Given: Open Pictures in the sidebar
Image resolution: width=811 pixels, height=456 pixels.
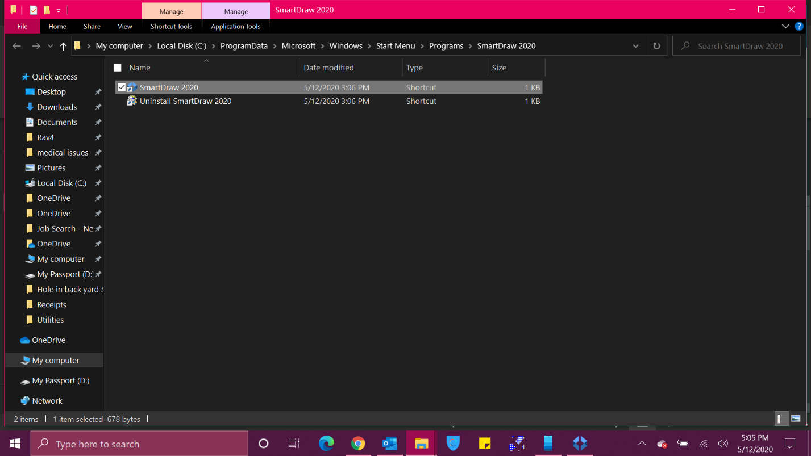Looking at the screenshot, I should coord(51,168).
